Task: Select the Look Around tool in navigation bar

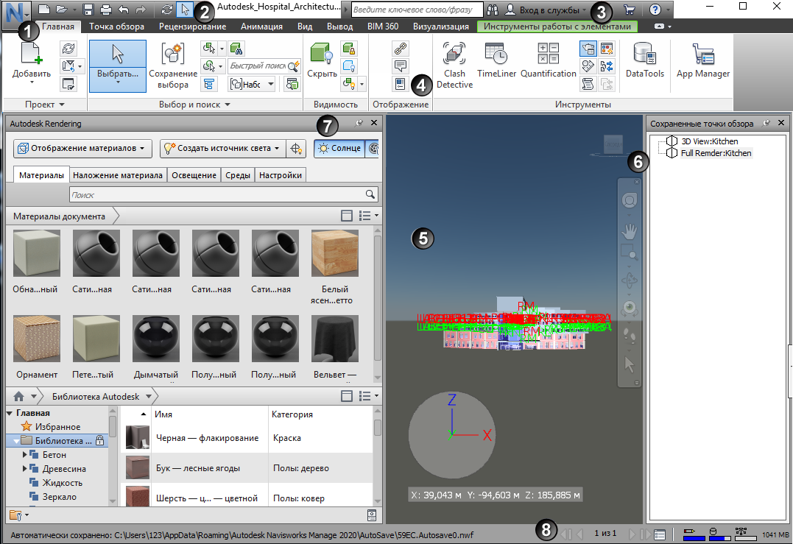Action: (x=629, y=308)
